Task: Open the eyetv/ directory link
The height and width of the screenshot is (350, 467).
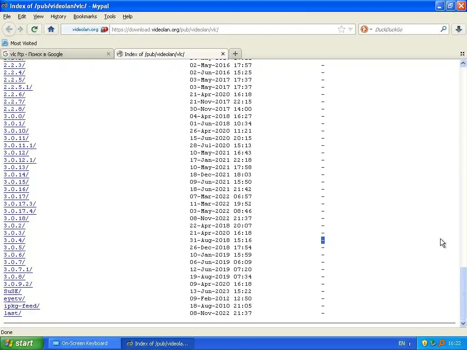Action: [14, 299]
